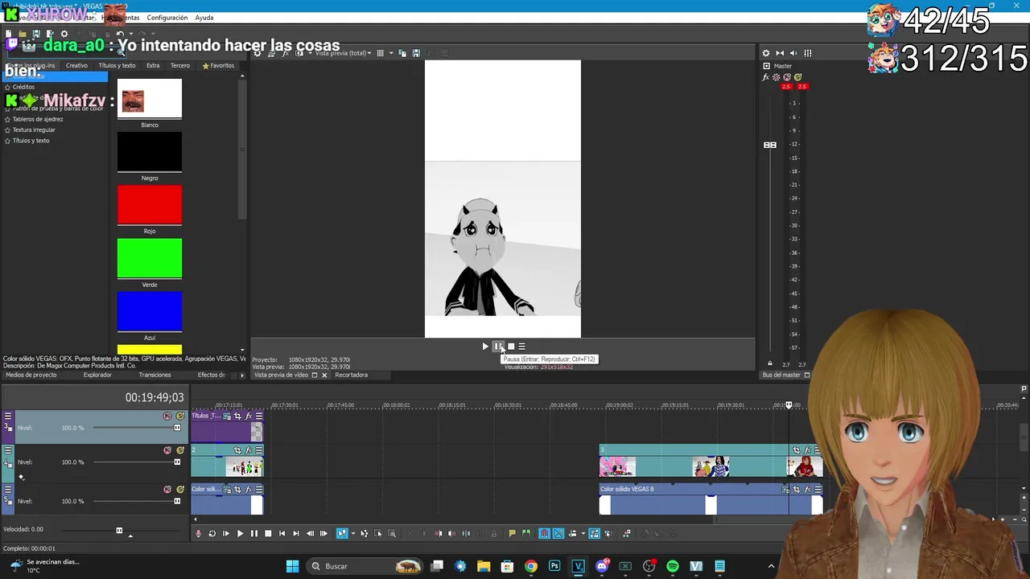
Task: Save snapshot to file in preview toolbar
Action: pos(416,53)
